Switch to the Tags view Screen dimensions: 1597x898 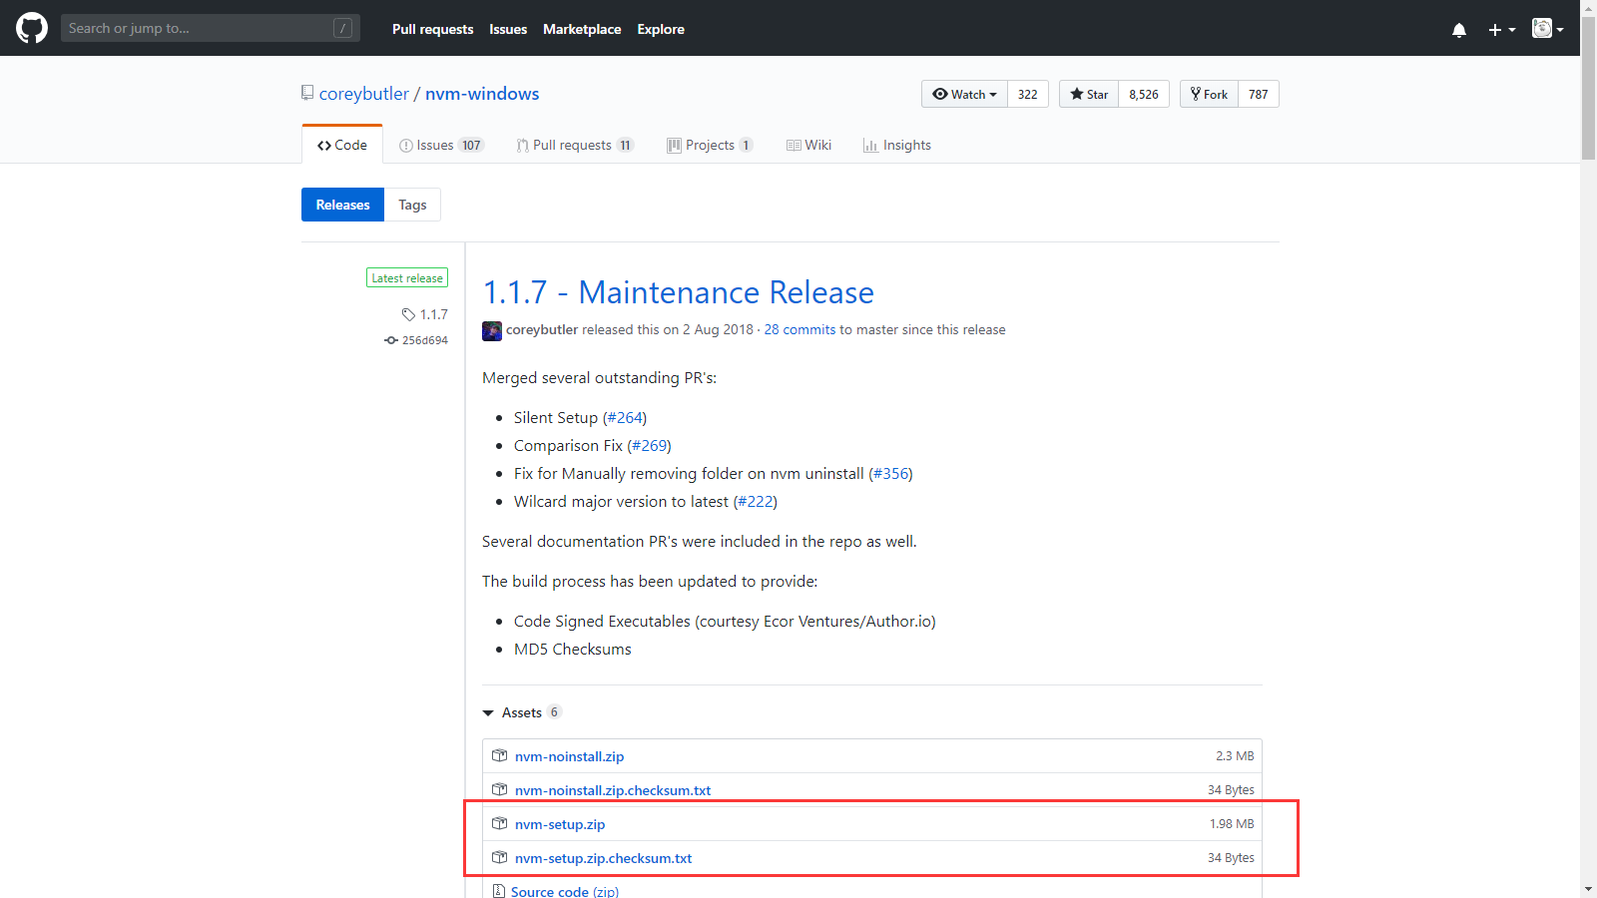point(412,205)
